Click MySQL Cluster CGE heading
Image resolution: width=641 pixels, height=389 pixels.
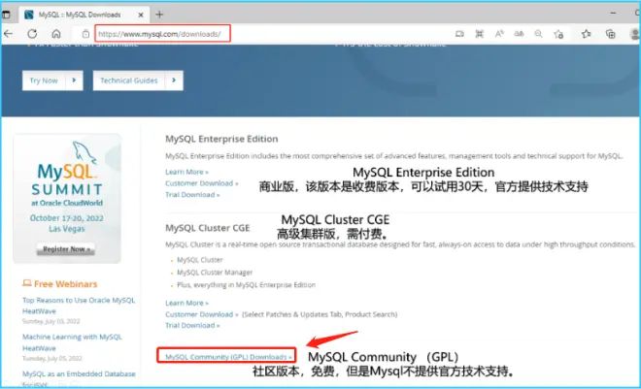pos(208,228)
